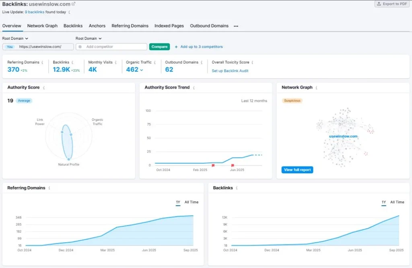Click the info icon on Authority Score Trend

[x=194, y=88]
